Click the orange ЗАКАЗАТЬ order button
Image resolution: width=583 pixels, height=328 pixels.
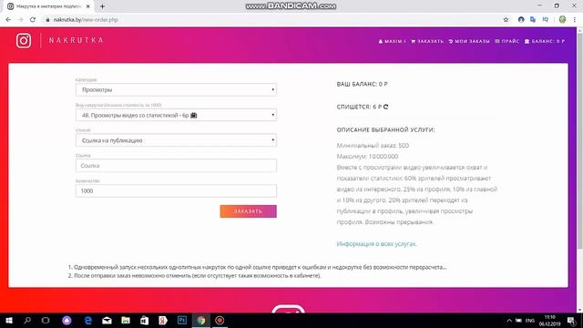[x=248, y=211]
